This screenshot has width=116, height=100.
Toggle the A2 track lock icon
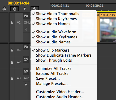[12, 62]
